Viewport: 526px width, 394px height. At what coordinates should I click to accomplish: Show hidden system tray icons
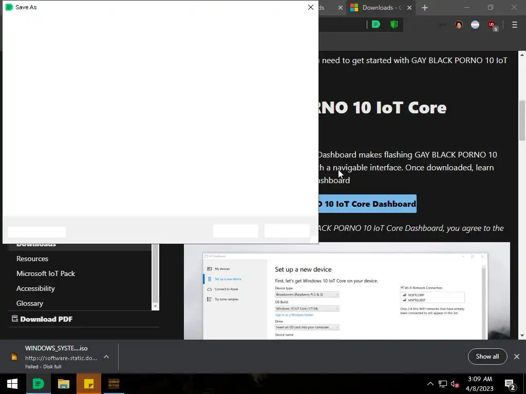[x=430, y=384]
